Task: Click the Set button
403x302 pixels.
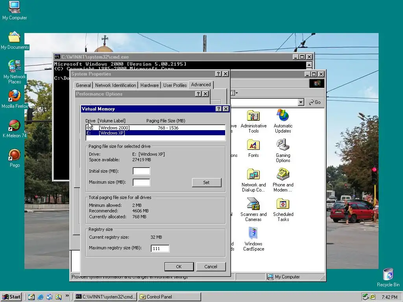Action: click(206, 182)
